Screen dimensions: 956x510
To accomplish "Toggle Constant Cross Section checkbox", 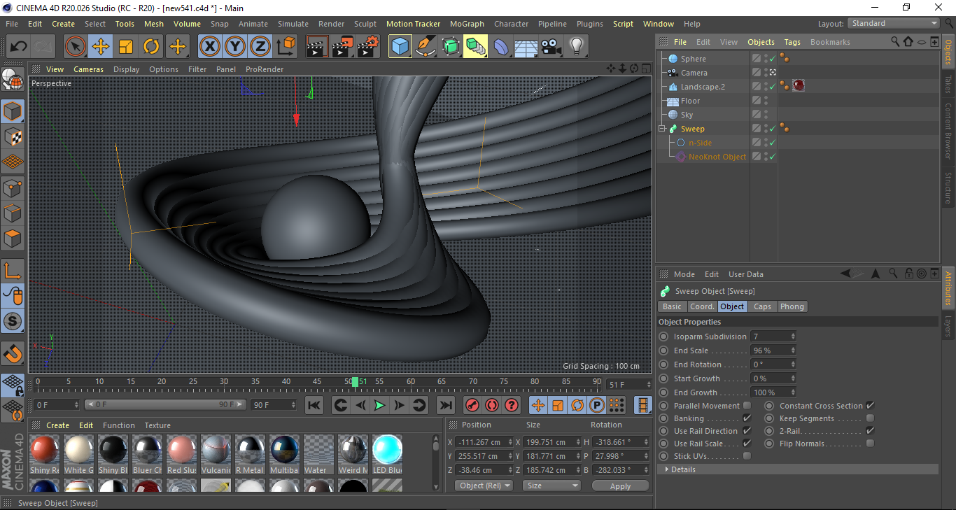I will [870, 406].
